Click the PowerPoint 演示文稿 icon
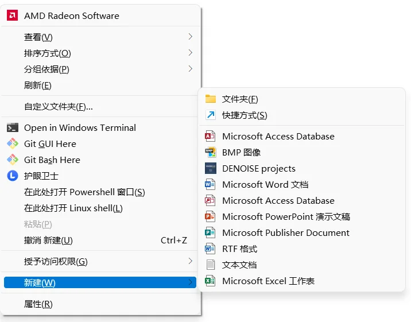Screen dimensions: 411x322 (210, 216)
